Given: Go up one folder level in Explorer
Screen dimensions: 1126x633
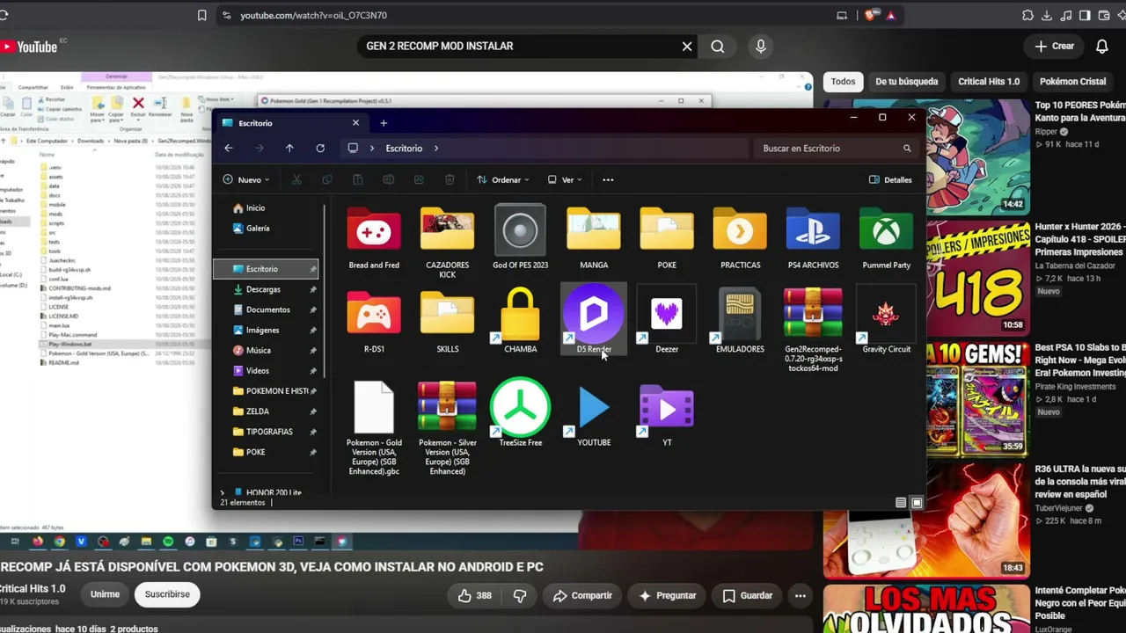Looking at the screenshot, I should pyautogui.click(x=289, y=149).
